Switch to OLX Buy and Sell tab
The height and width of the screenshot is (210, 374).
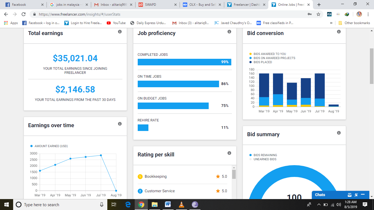[x=202, y=5]
